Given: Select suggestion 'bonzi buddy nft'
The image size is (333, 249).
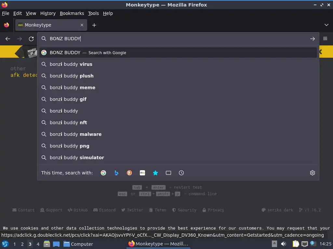Looking at the screenshot, I should (x=178, y=122).
